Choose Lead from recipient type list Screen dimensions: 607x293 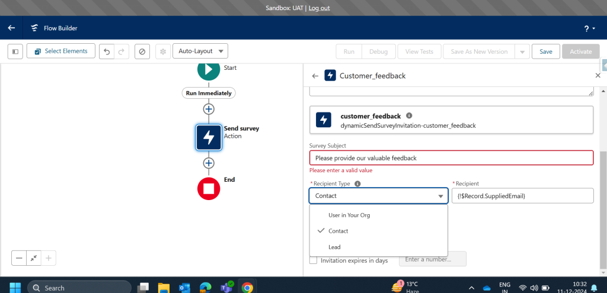click(334, 247)
